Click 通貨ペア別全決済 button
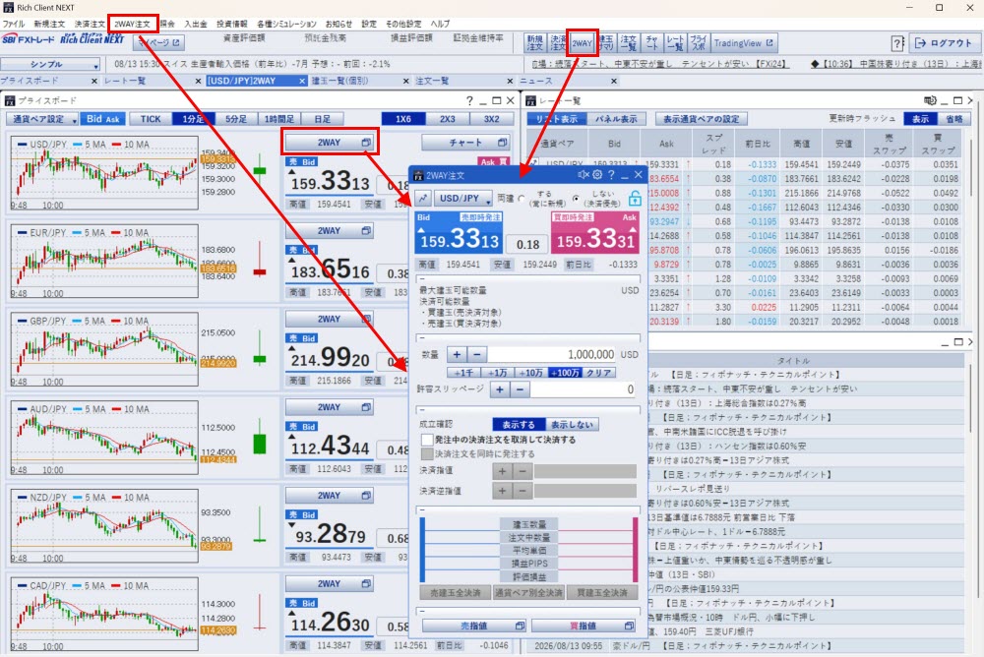984x657 pixels. click(528, 593)
